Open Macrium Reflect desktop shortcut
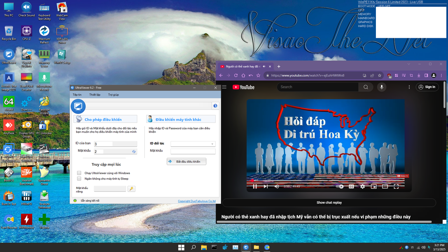Screen dimensions: 448x252 click(44, 35)
